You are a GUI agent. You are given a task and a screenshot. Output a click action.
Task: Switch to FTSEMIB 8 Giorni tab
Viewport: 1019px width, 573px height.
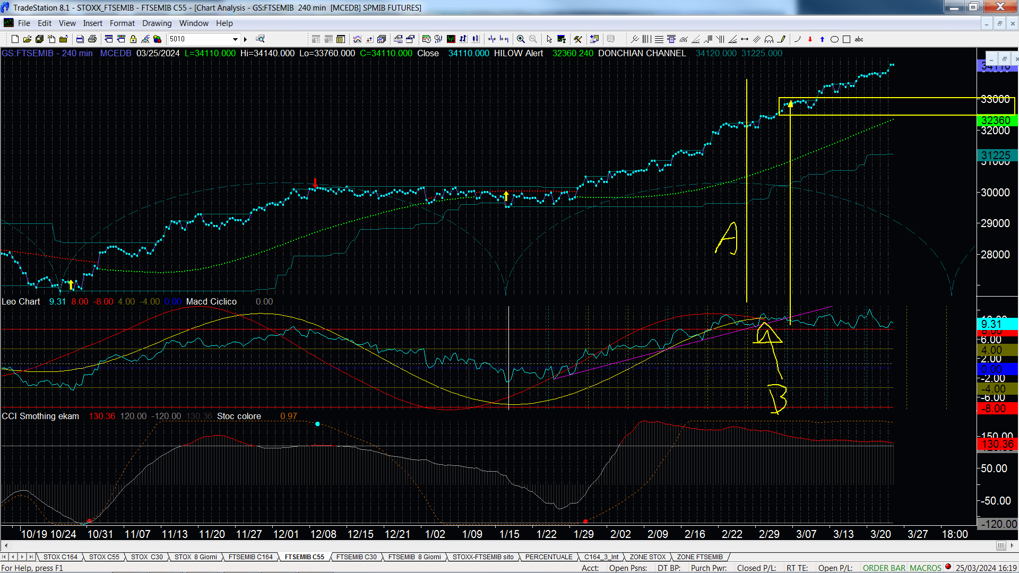[414, 557]
